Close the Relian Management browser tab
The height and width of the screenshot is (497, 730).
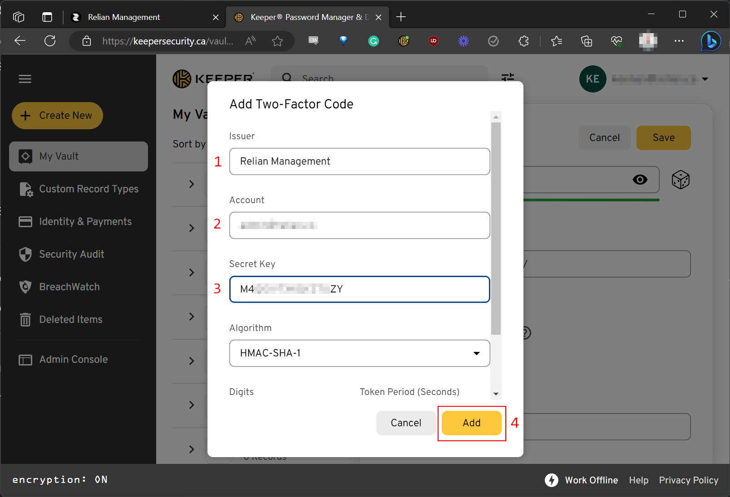click(x=216, y=17)
